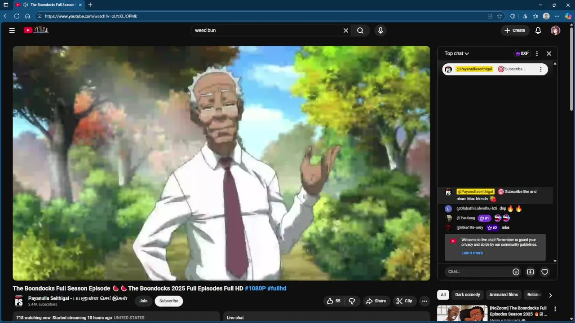Send a heart reaction in chat

[545, 272]
